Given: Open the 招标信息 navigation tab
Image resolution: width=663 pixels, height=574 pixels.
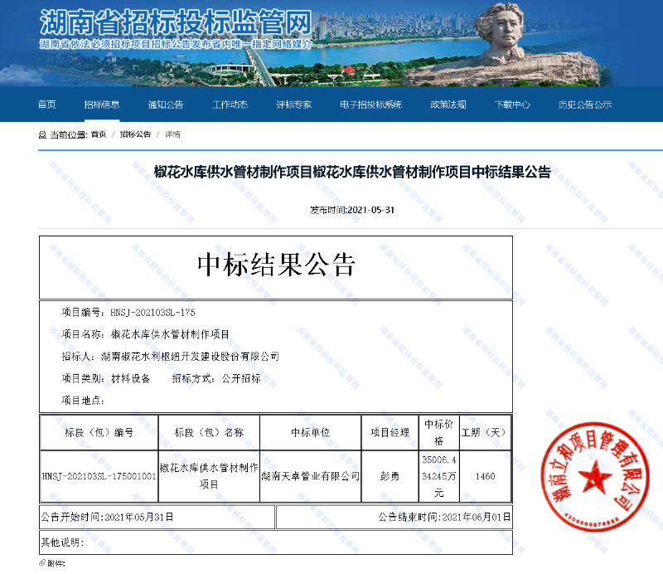Looking at the screenshot, I should pos(102,105).
